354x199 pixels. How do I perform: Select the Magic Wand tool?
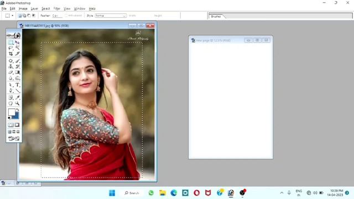[17, 48]
